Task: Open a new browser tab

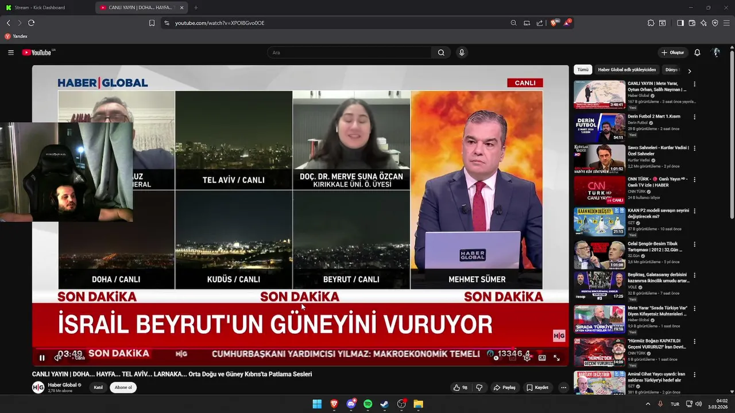Action: (x=196, y=7)
